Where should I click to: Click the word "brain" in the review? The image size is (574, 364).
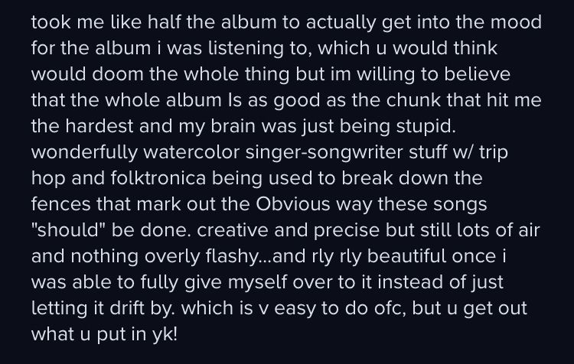233,126
